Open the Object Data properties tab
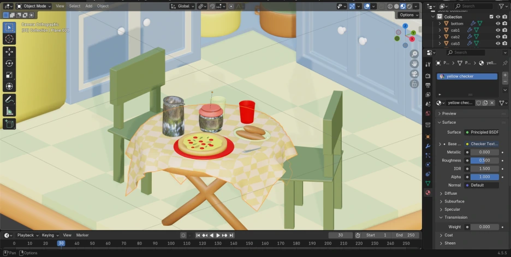The width and height of the screenshot is (511, 257). (x=428, y=183)
